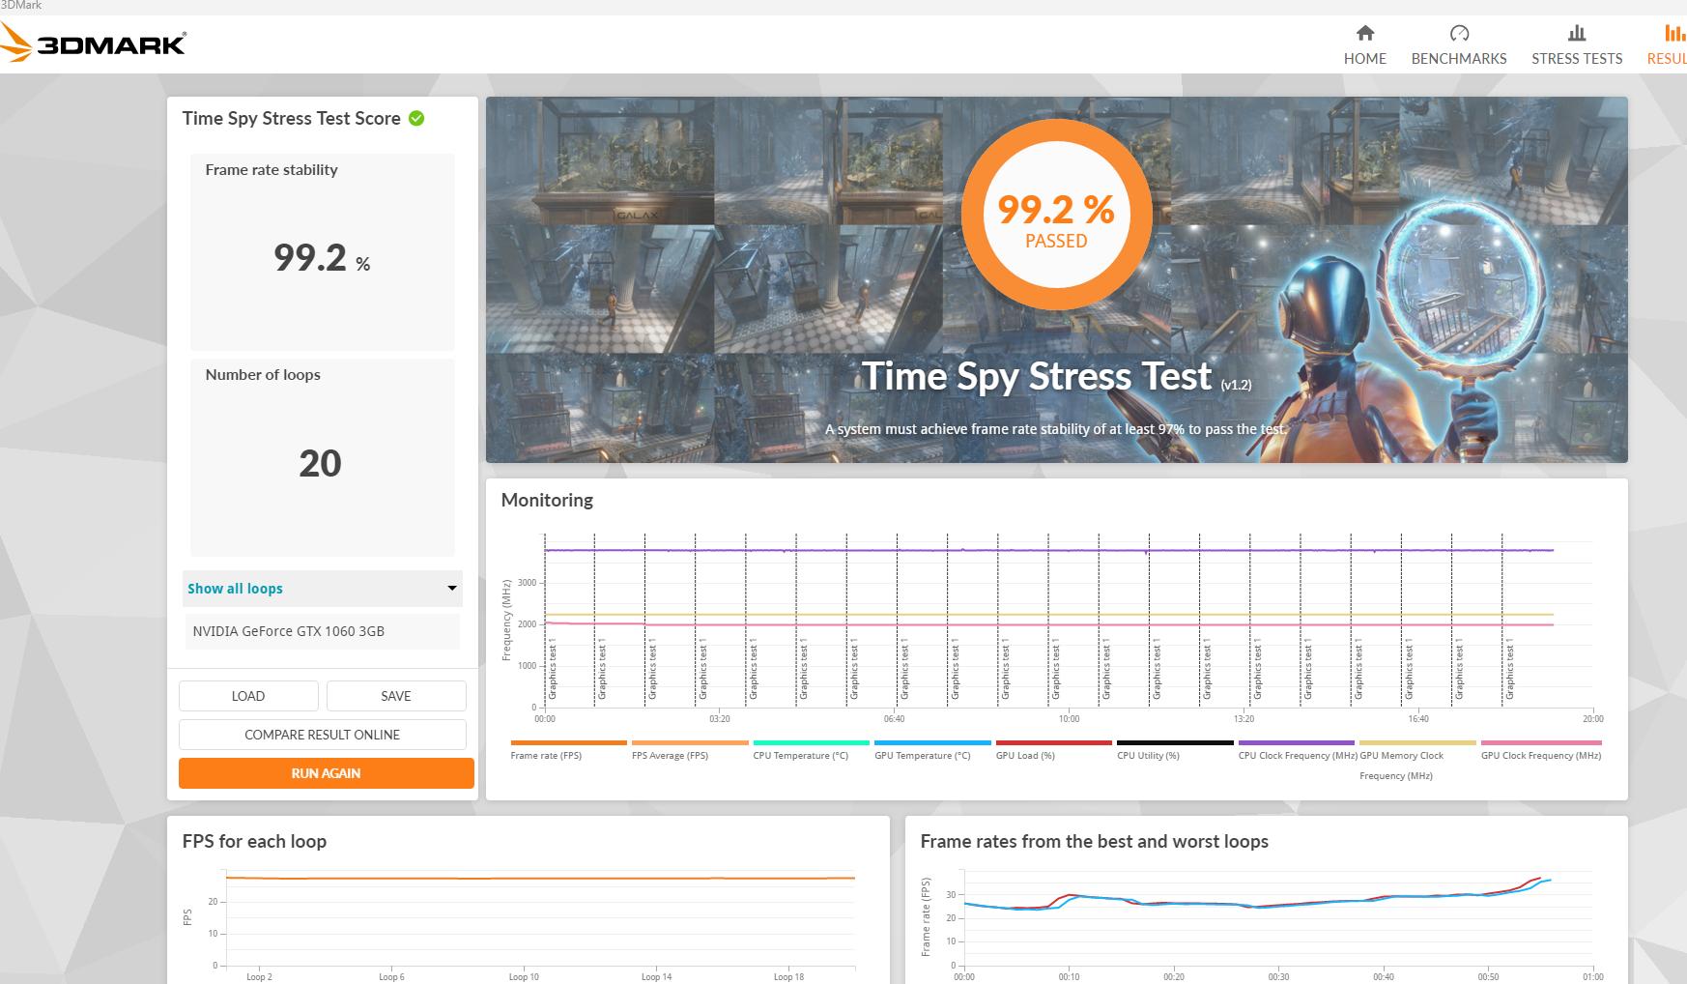The image size is (1687, 984).
Task: Click the v1.2 version label in banner
Action: [1236, 385]
